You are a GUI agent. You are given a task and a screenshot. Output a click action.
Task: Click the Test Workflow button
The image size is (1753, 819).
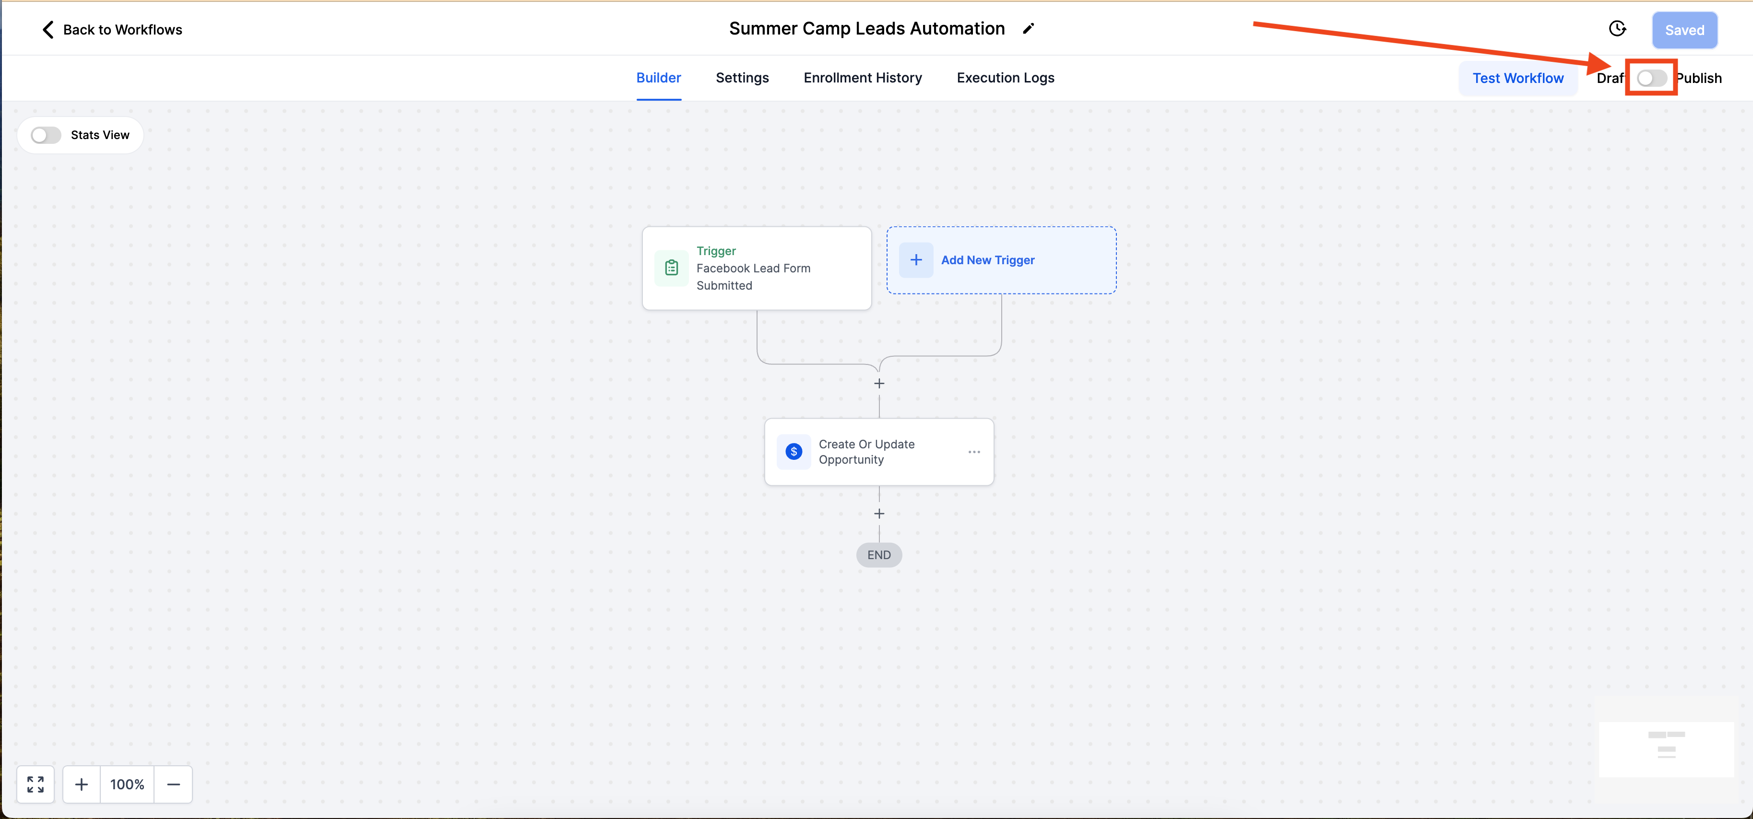(x=1517, y=78)
